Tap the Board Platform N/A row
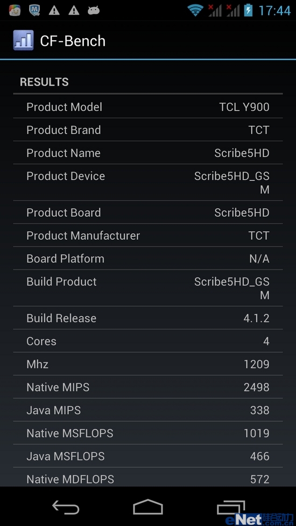The image size is (296, 526). [148, 258]
